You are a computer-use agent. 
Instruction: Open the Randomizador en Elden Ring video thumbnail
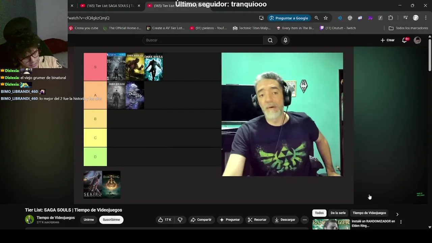(331, 224)
